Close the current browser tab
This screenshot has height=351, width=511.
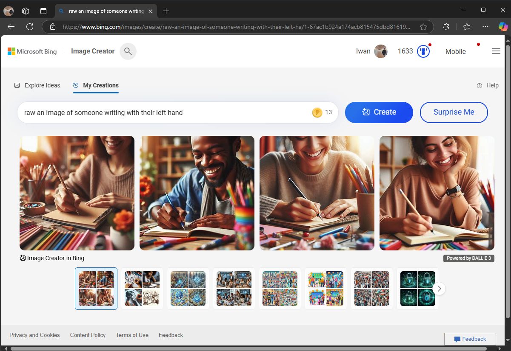[x=151, y=11]
